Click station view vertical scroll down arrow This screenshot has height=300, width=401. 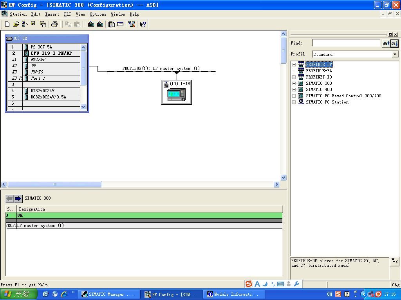(x=284, y=177)
